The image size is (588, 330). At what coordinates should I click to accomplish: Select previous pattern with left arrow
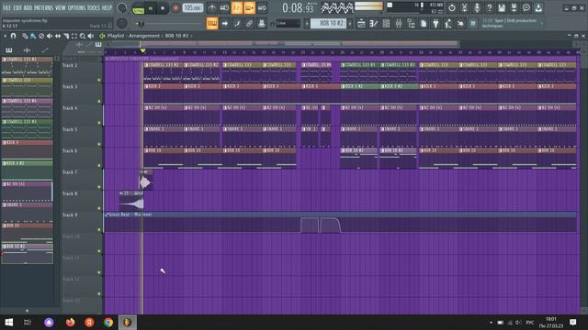[x=307, y=24]
